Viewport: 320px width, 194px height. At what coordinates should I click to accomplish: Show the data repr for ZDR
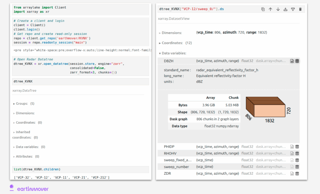pos(297,173)
